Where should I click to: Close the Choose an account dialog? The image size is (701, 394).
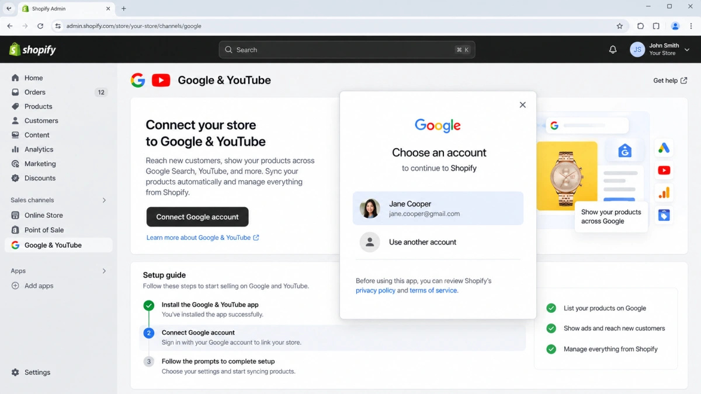point(522,105)
